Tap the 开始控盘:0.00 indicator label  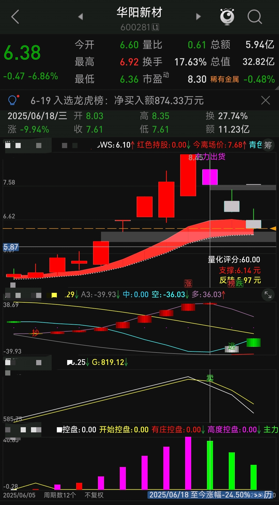124,430
